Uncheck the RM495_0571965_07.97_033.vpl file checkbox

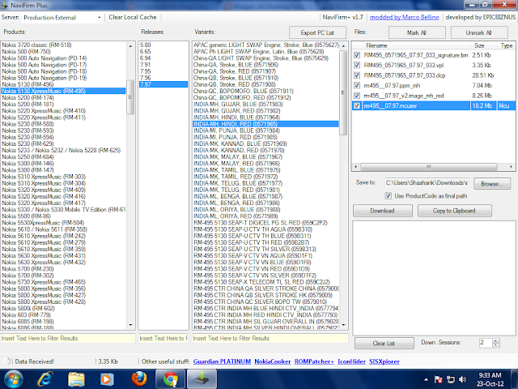357,65
